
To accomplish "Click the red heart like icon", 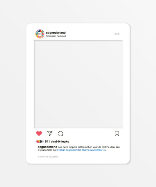I will (x=39, y=134).
